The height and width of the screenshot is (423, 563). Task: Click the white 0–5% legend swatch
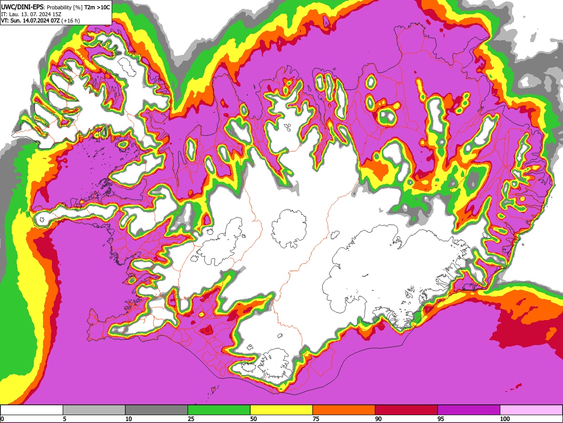coord(32,410)
